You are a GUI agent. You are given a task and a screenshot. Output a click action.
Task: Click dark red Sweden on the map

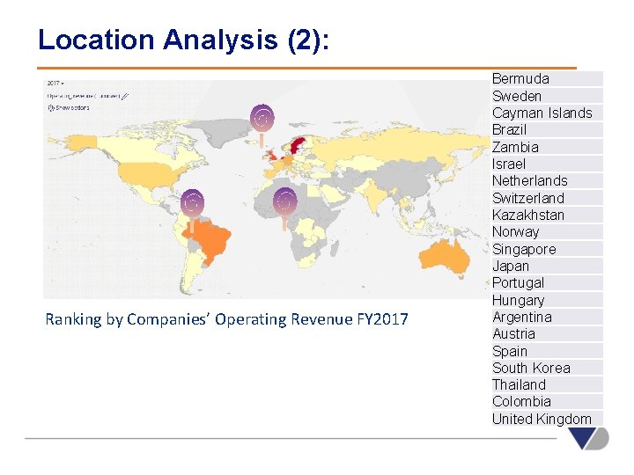coord(298,144)
